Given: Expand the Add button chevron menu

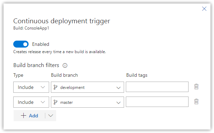Looking at the screenshot, I should tap(51, 116).
